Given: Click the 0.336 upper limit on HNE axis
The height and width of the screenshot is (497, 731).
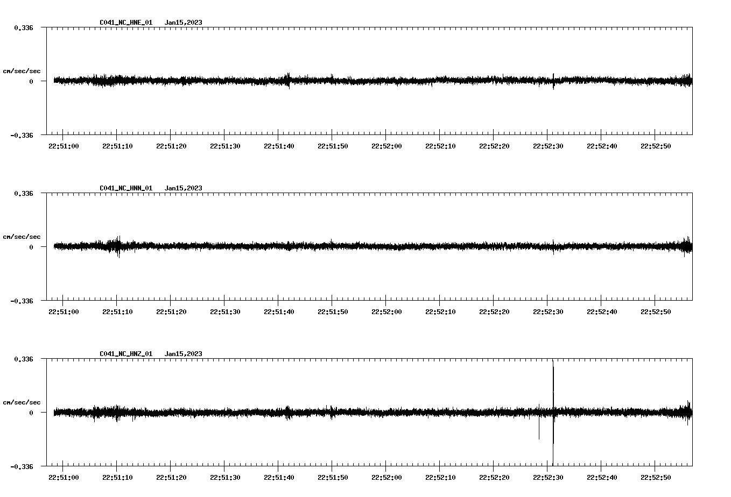Looking at the screenshot, I should (24, 27).
